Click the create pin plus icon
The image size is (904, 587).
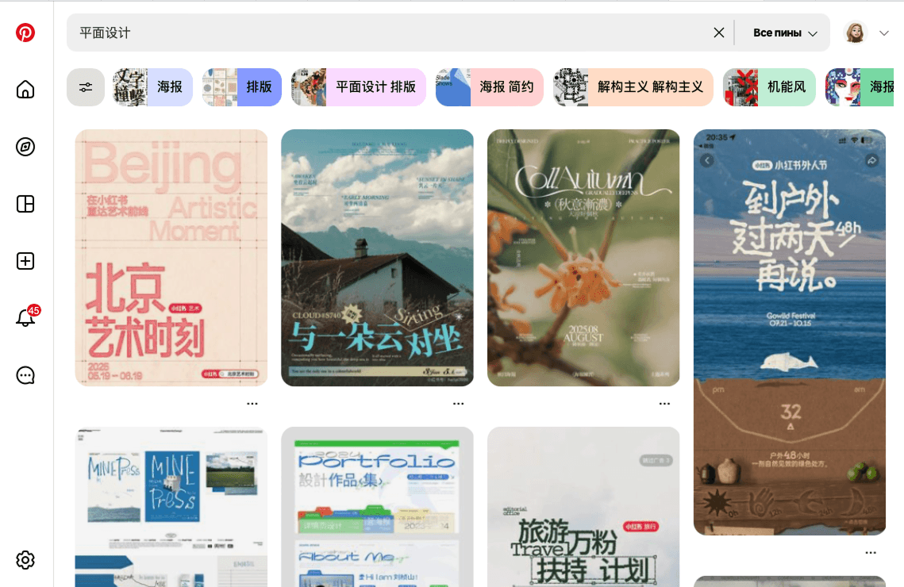pos(25,261)
